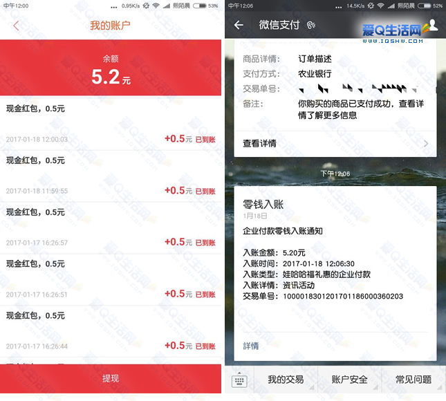This screenshot has height=401, width=446.
Task: Tap the 零钱入账 card title
Action: 263,204
